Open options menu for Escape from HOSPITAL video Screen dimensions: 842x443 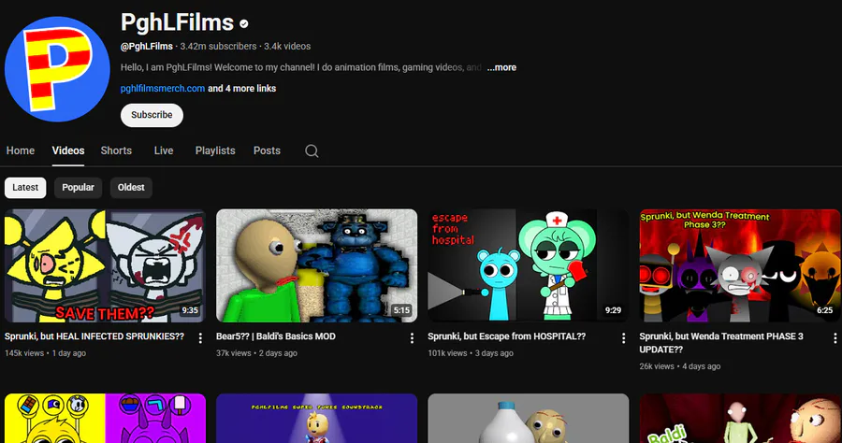coord(623,338)
